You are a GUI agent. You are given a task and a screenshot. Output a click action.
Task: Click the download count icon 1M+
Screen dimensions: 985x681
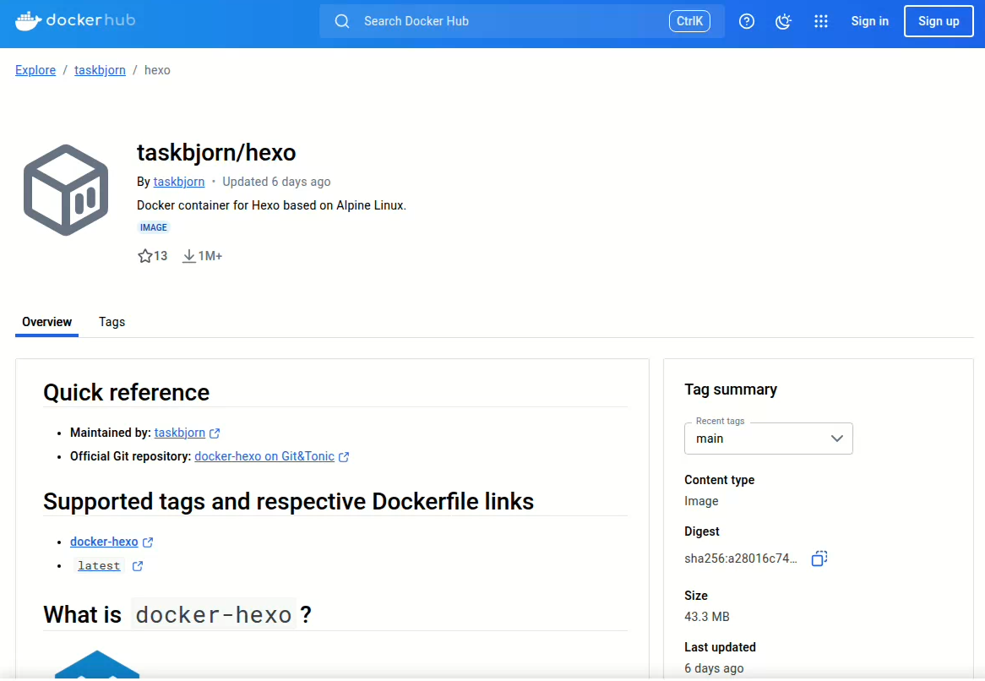[x=188, y=256]
